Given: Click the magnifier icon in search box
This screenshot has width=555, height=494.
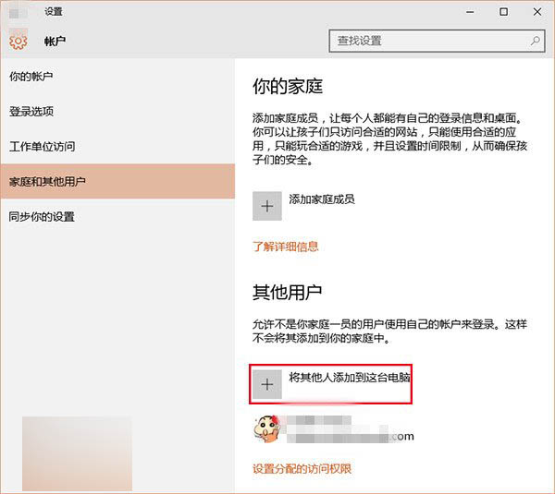Looking at the screenshot, I should point(535,41).
